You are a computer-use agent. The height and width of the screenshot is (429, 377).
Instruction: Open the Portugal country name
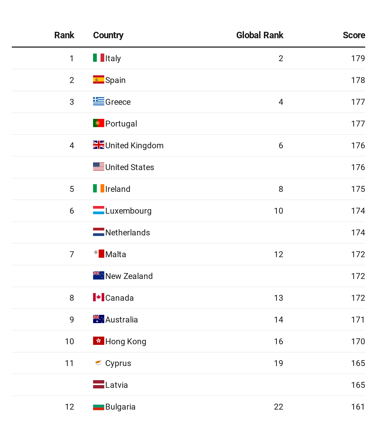[x=121, y=124]
